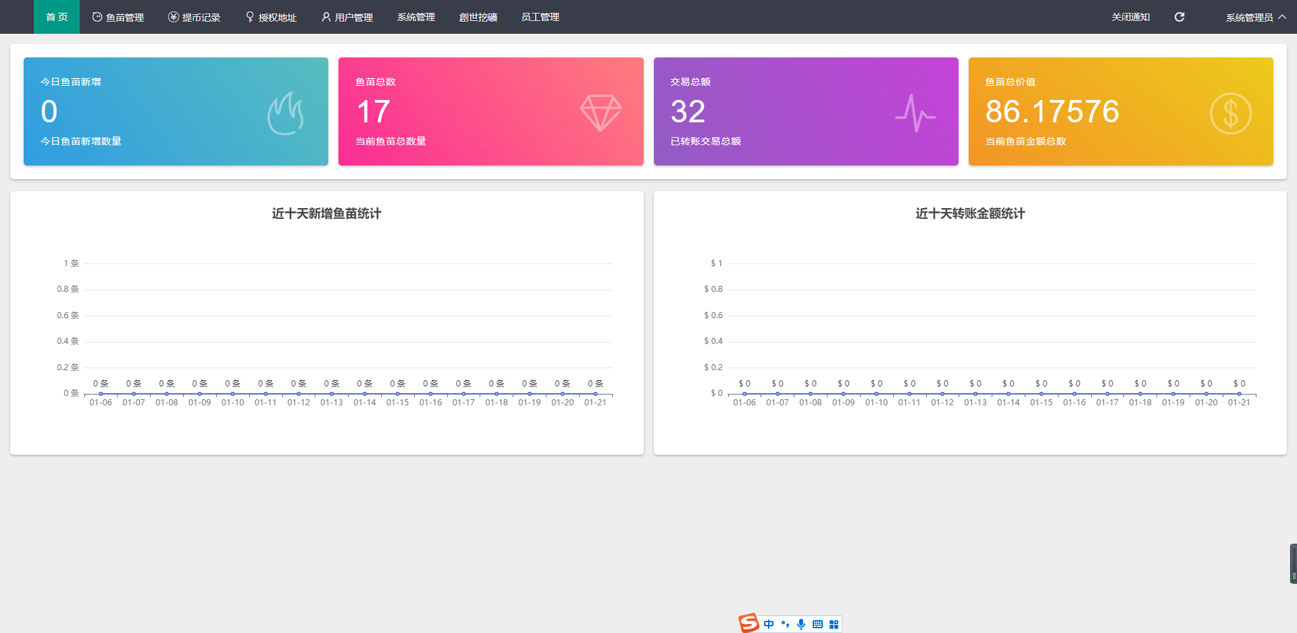1297x633 pixels.
Task: Click the flame icon on the 今日鱼苗新增 card
Action: tap(285, 112)
